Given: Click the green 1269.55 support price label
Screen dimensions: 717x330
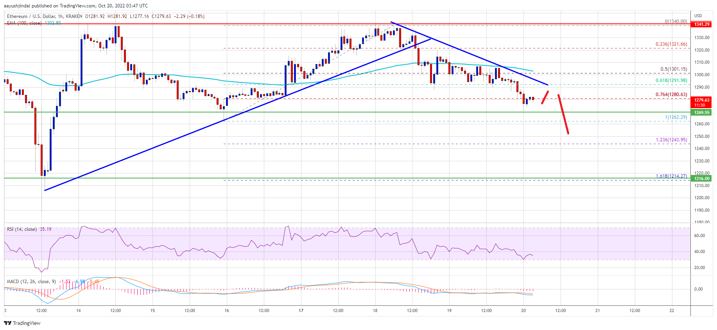Looking at the screenshot, I should click(701, 112).
